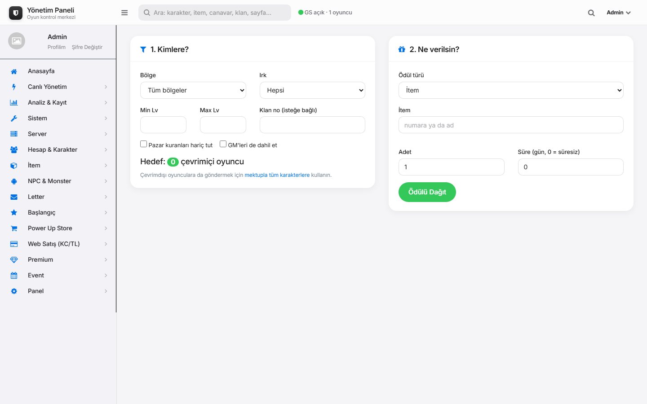Click the Premium diamond icon
Screen dimensions: 647x404
click(x=14, y=260)
